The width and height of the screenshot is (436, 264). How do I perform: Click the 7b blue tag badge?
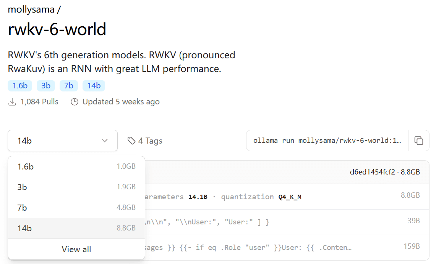(x=69, y=86)
